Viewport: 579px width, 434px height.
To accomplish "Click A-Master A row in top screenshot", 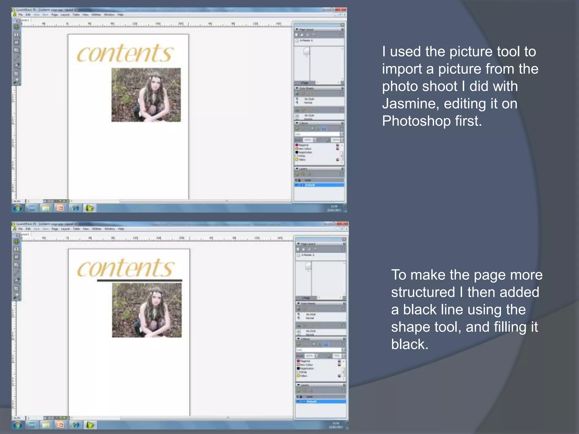I will tap(319, 40).
